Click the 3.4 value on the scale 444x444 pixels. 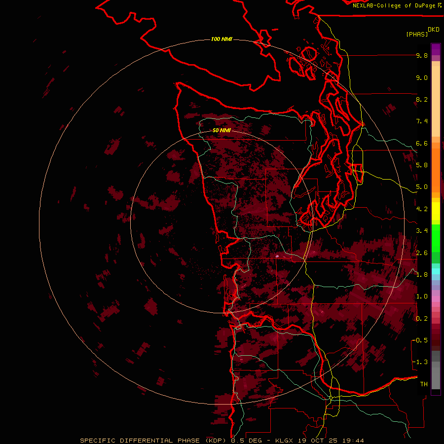[x=422, y=230]
